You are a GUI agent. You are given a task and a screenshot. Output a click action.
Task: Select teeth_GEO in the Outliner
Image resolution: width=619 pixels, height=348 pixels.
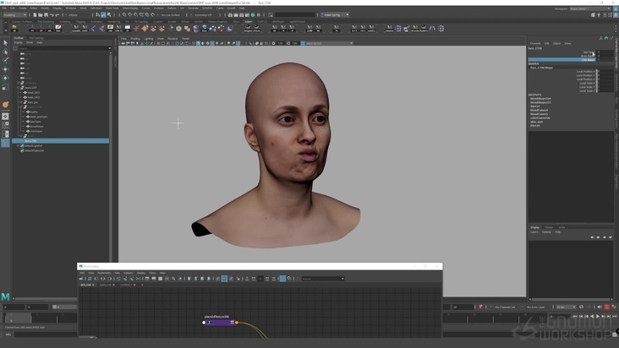(33, 97)
